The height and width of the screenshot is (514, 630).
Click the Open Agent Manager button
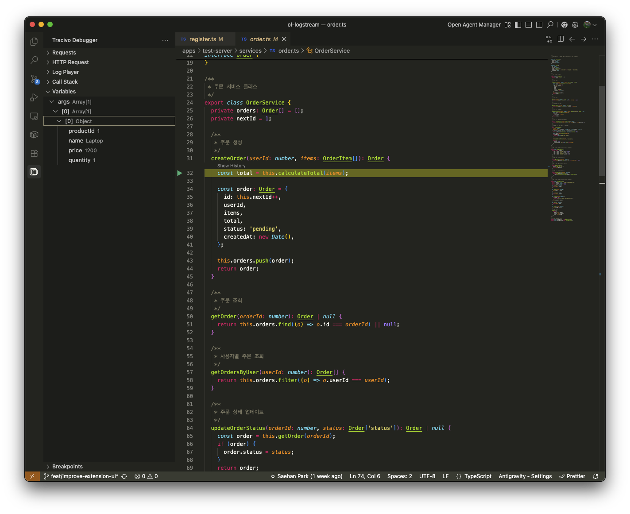click(x=474, y=25)
